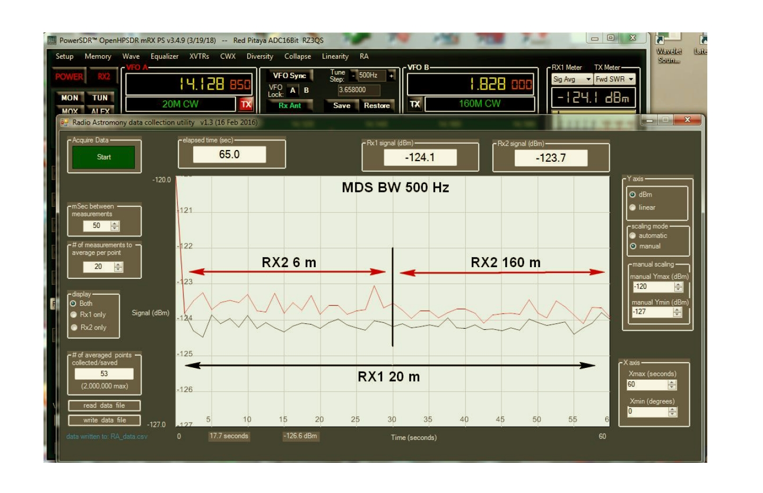Open the RA menu in PowerSDR
The height and width of the screenshot is (493, 763).
[364, 56]
